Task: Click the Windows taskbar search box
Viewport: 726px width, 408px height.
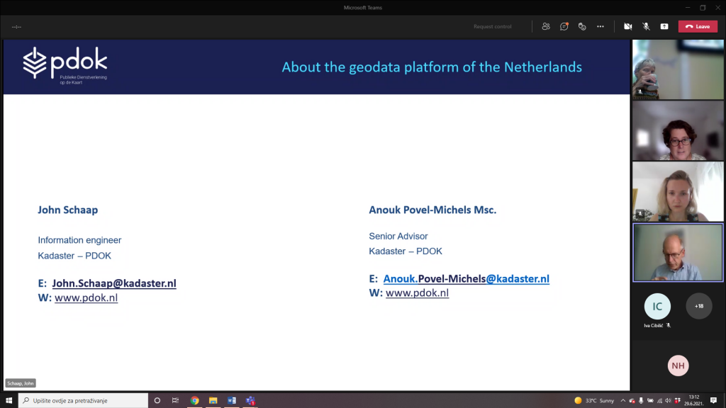Action: click(x=82, y=400)
